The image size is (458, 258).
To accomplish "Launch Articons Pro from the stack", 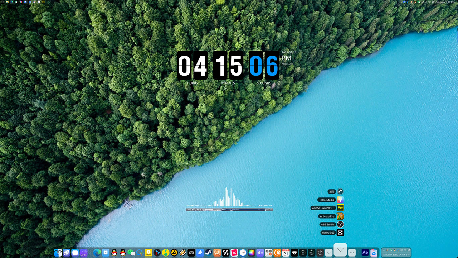I will (340, 216).
